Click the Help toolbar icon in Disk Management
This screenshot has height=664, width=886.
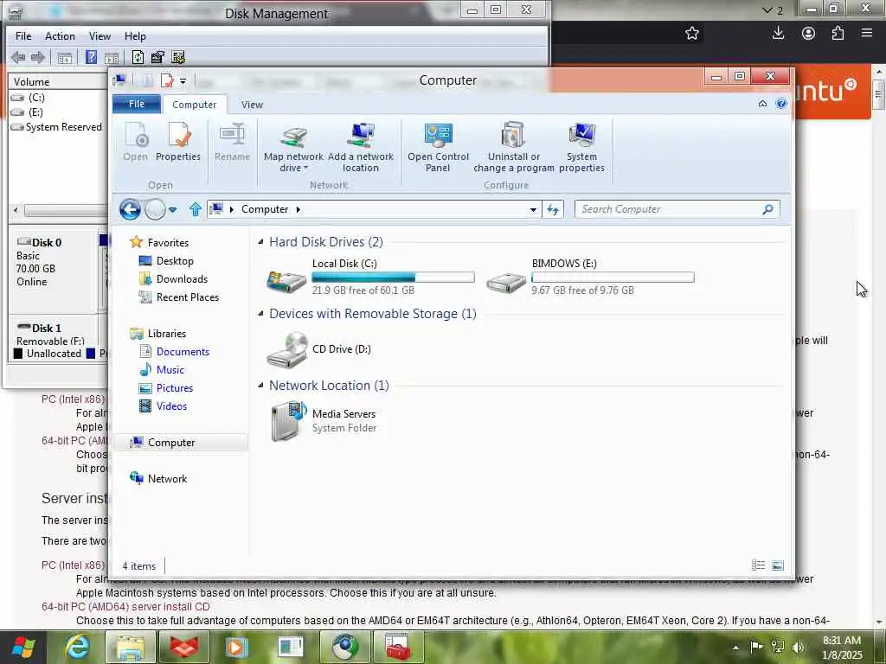pyautogui.click(x=91, y=57)
